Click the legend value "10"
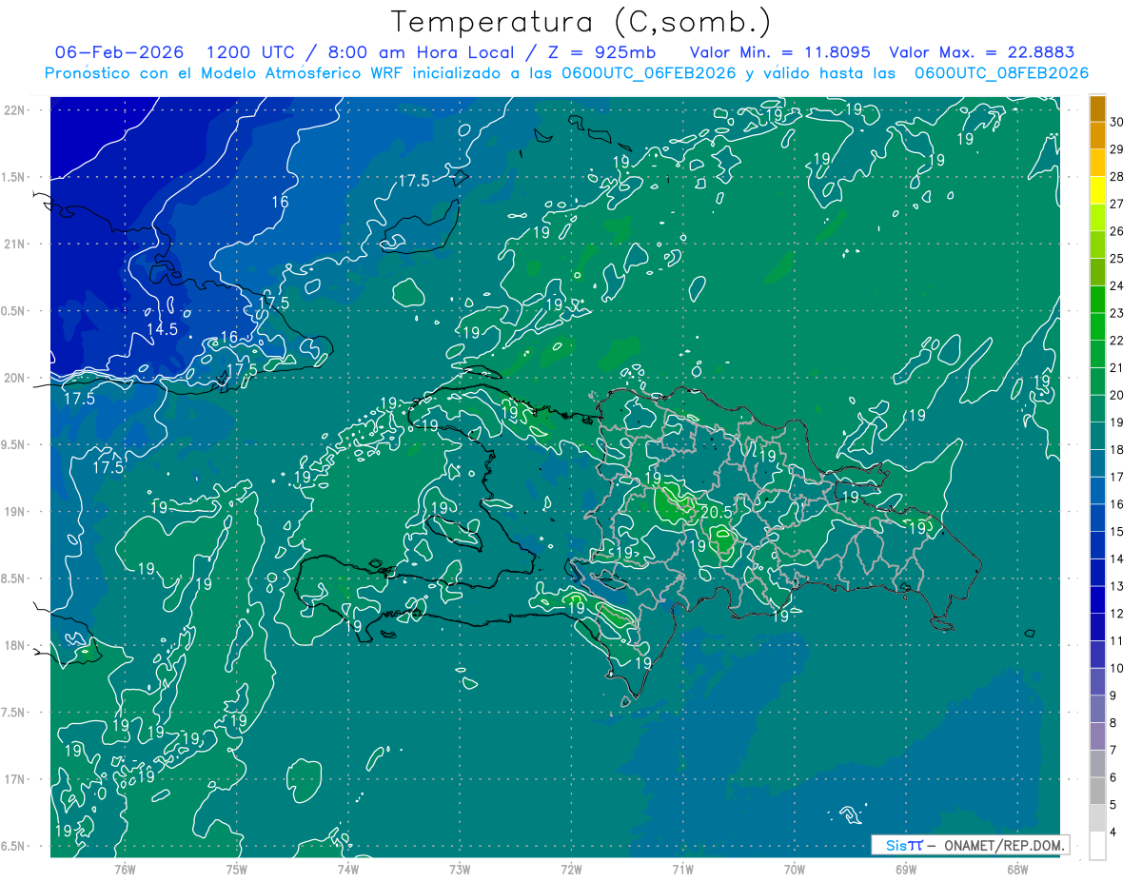Screen dimensions: 1142x882 click(1117, 669)
